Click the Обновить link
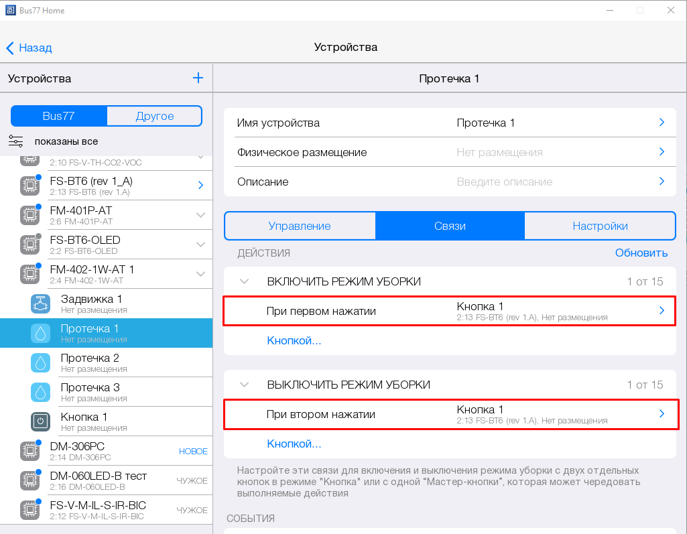 [x=641, y=253]
